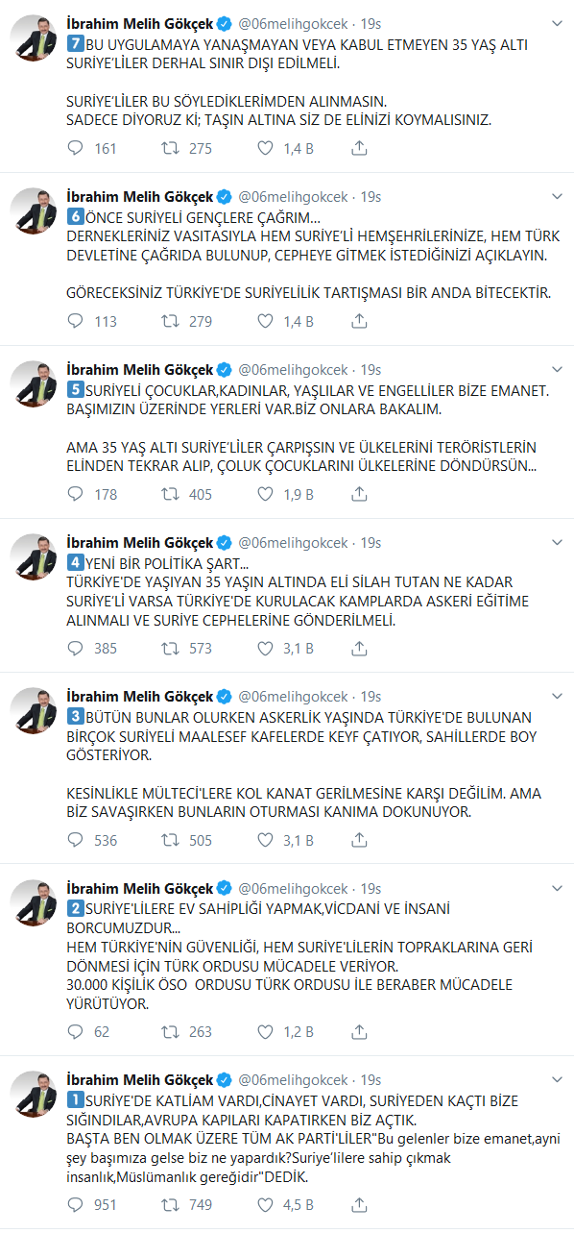This screenshot has width=574, height=1233.
Task: Open the 19s timestamp of tweet 1
Action: pos(371,1079)
